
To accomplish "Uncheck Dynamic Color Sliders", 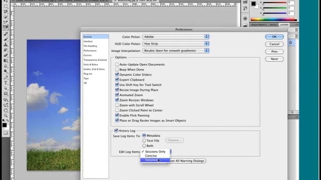I will tap(117, 74).
